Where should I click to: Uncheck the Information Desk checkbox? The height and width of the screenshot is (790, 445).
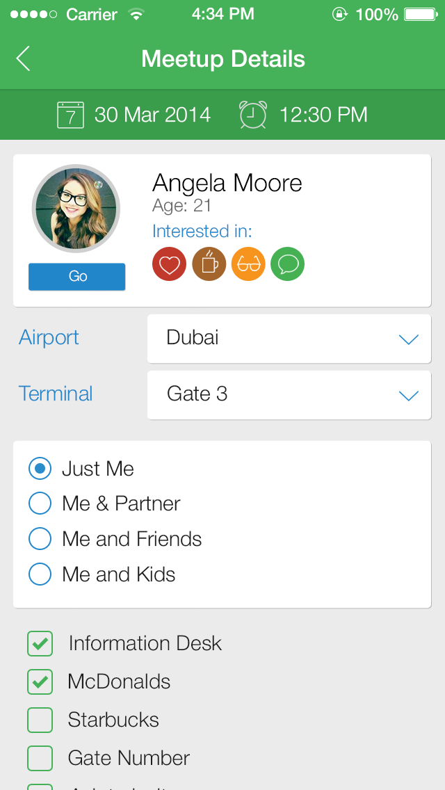[40, 643]
